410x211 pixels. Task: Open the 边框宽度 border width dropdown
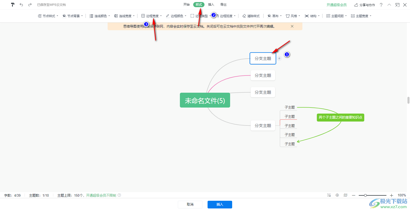(x=152, y=16)
